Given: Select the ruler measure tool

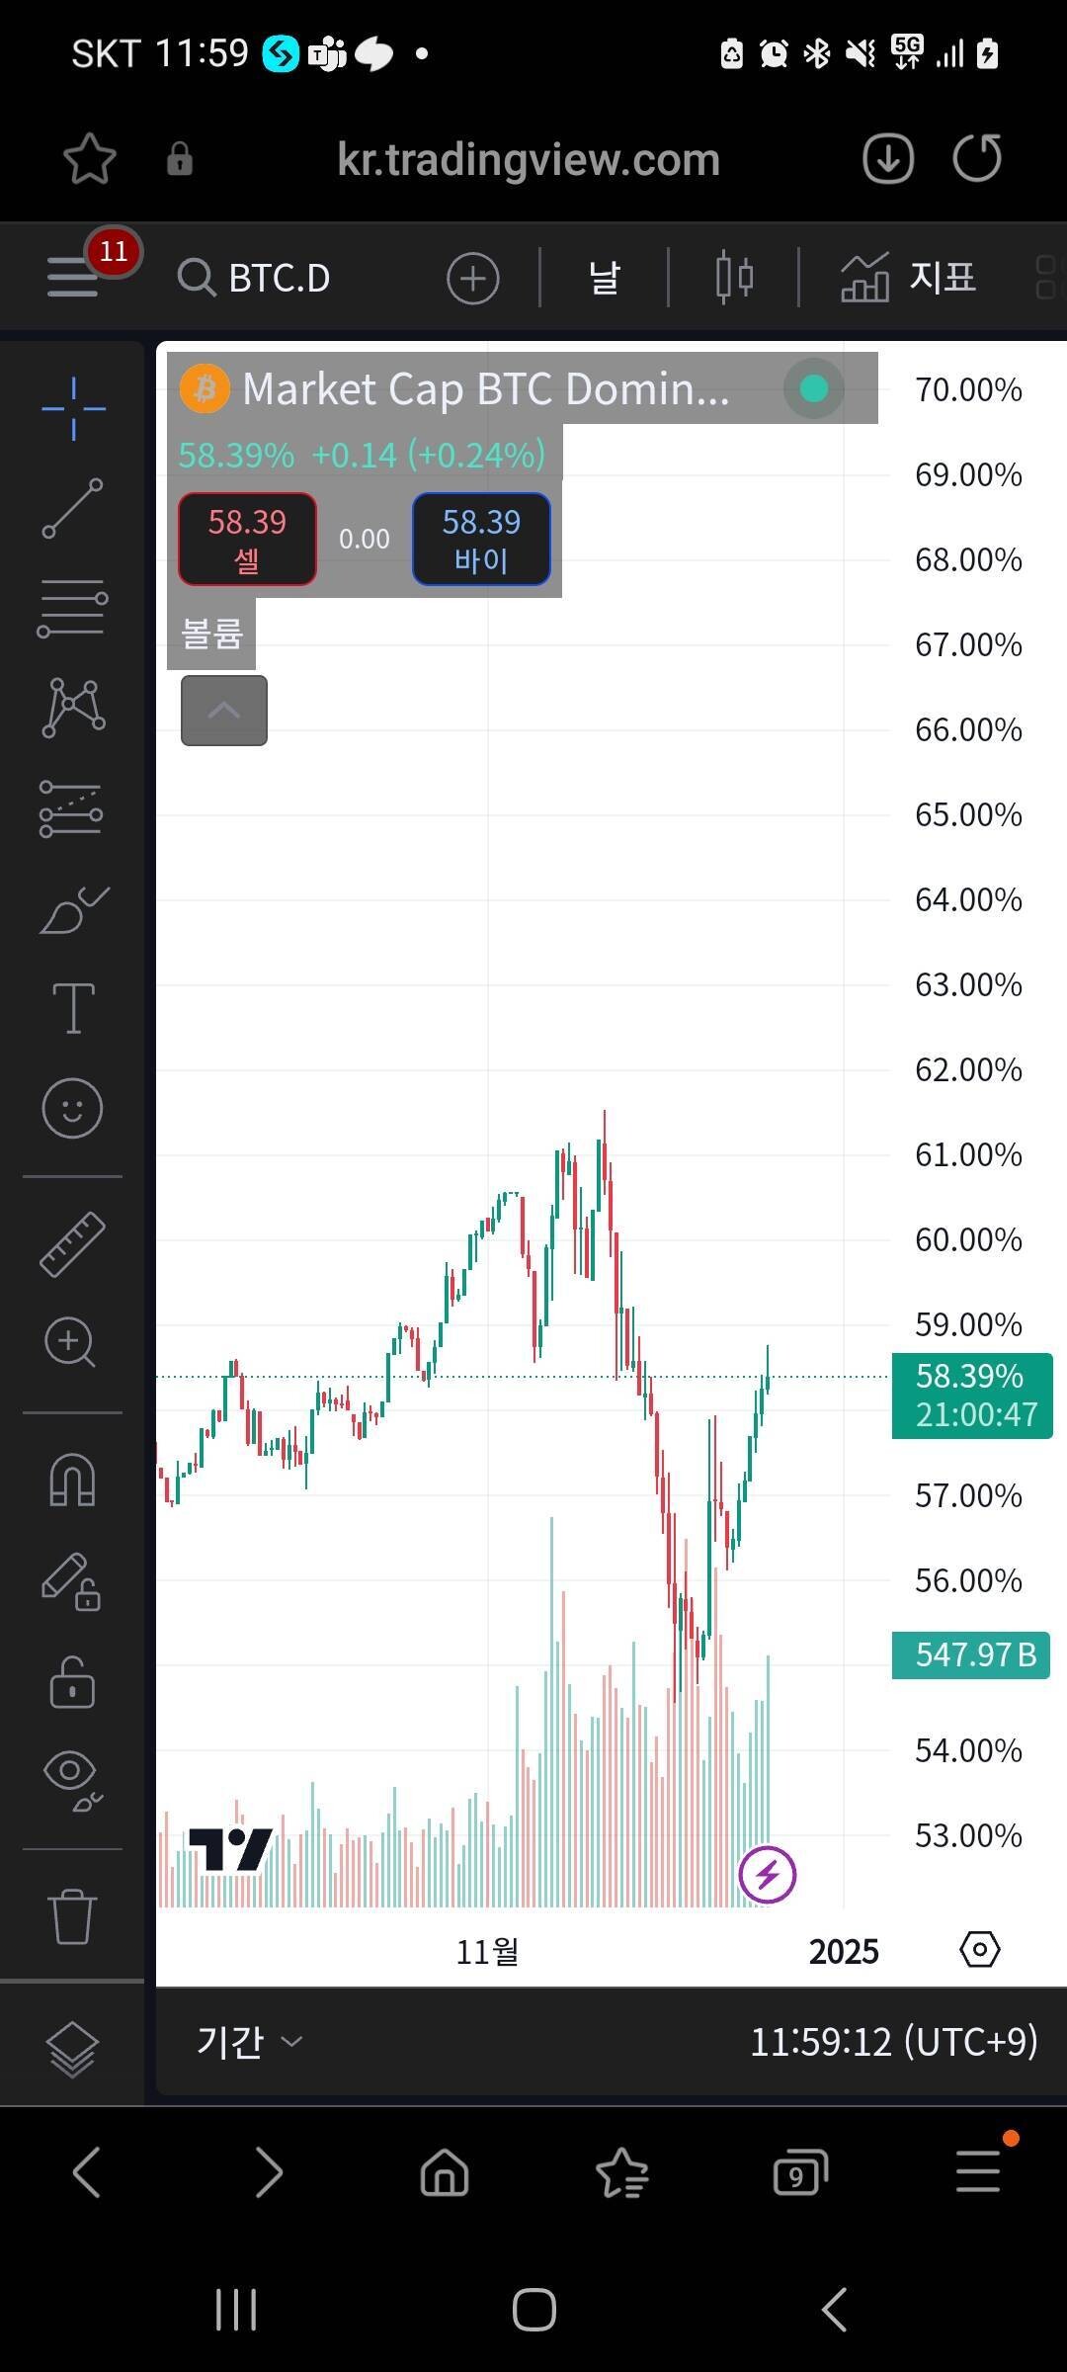Looking at the screenshot, I should (72, 1244).
